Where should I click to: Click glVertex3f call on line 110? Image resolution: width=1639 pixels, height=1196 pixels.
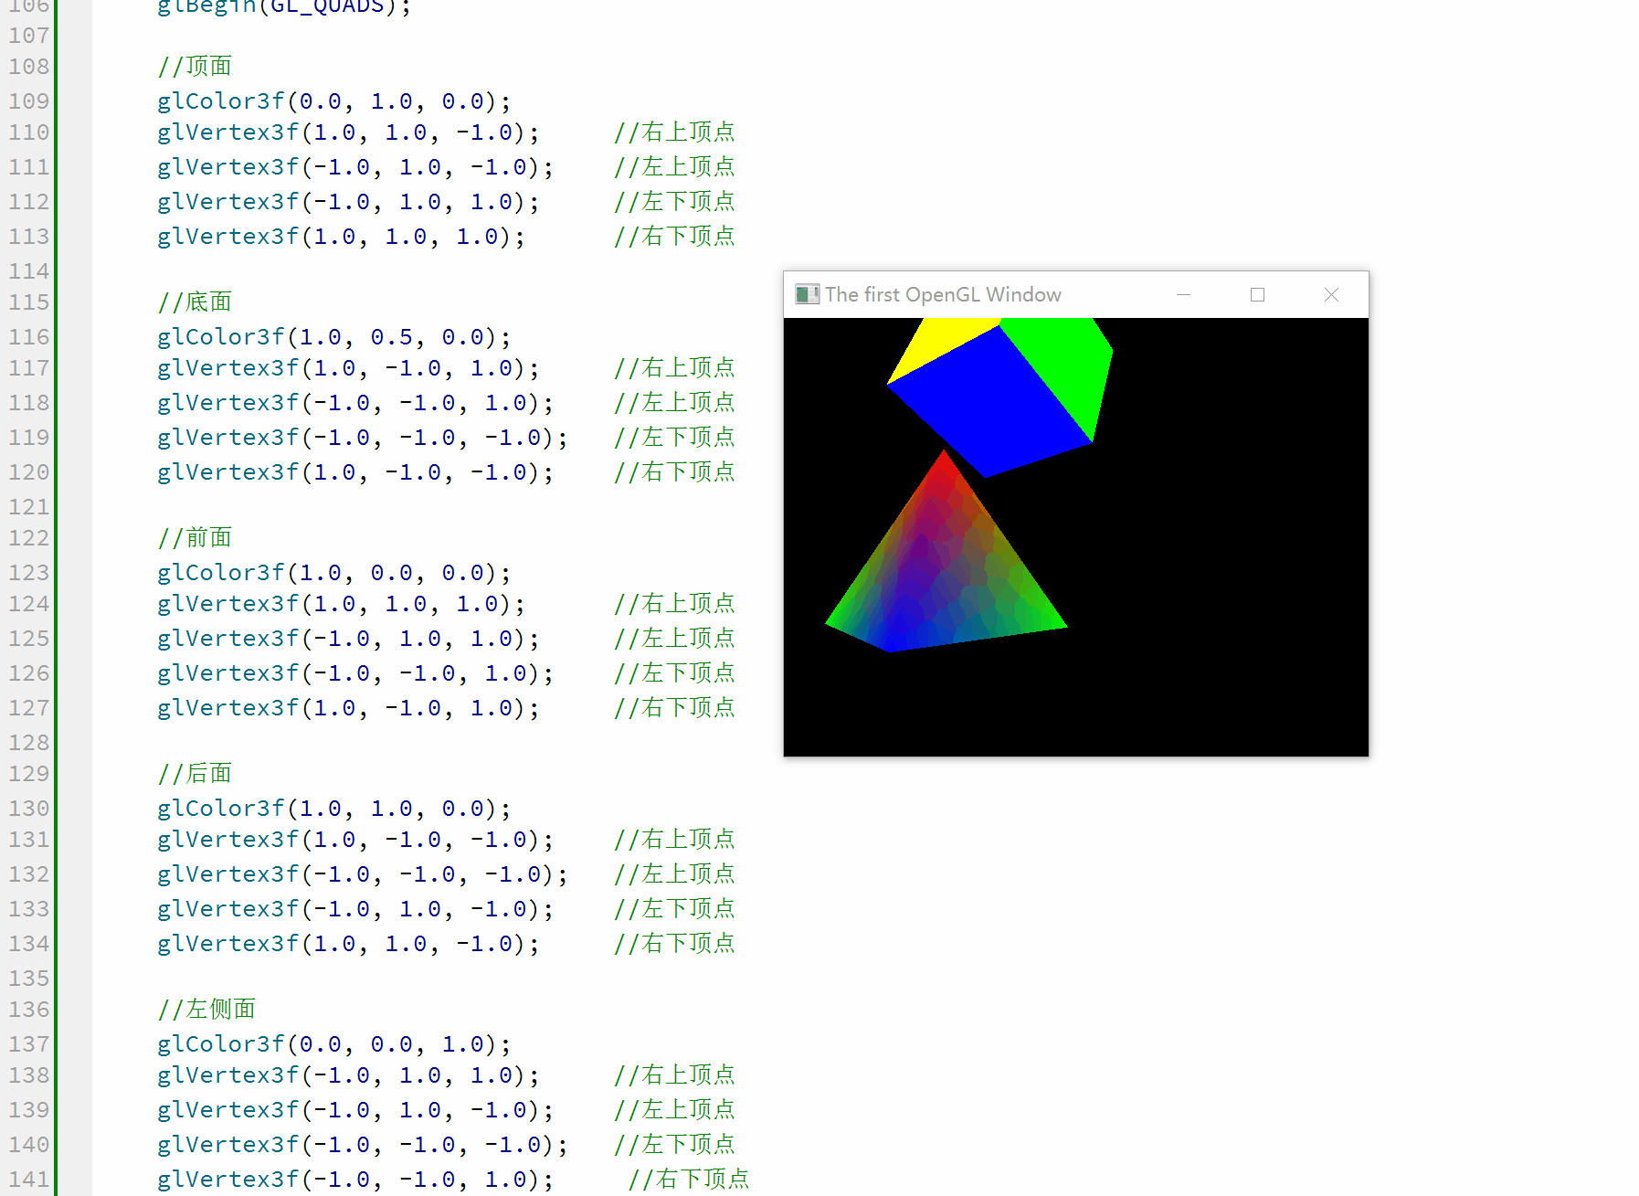(x=348, y=132)
